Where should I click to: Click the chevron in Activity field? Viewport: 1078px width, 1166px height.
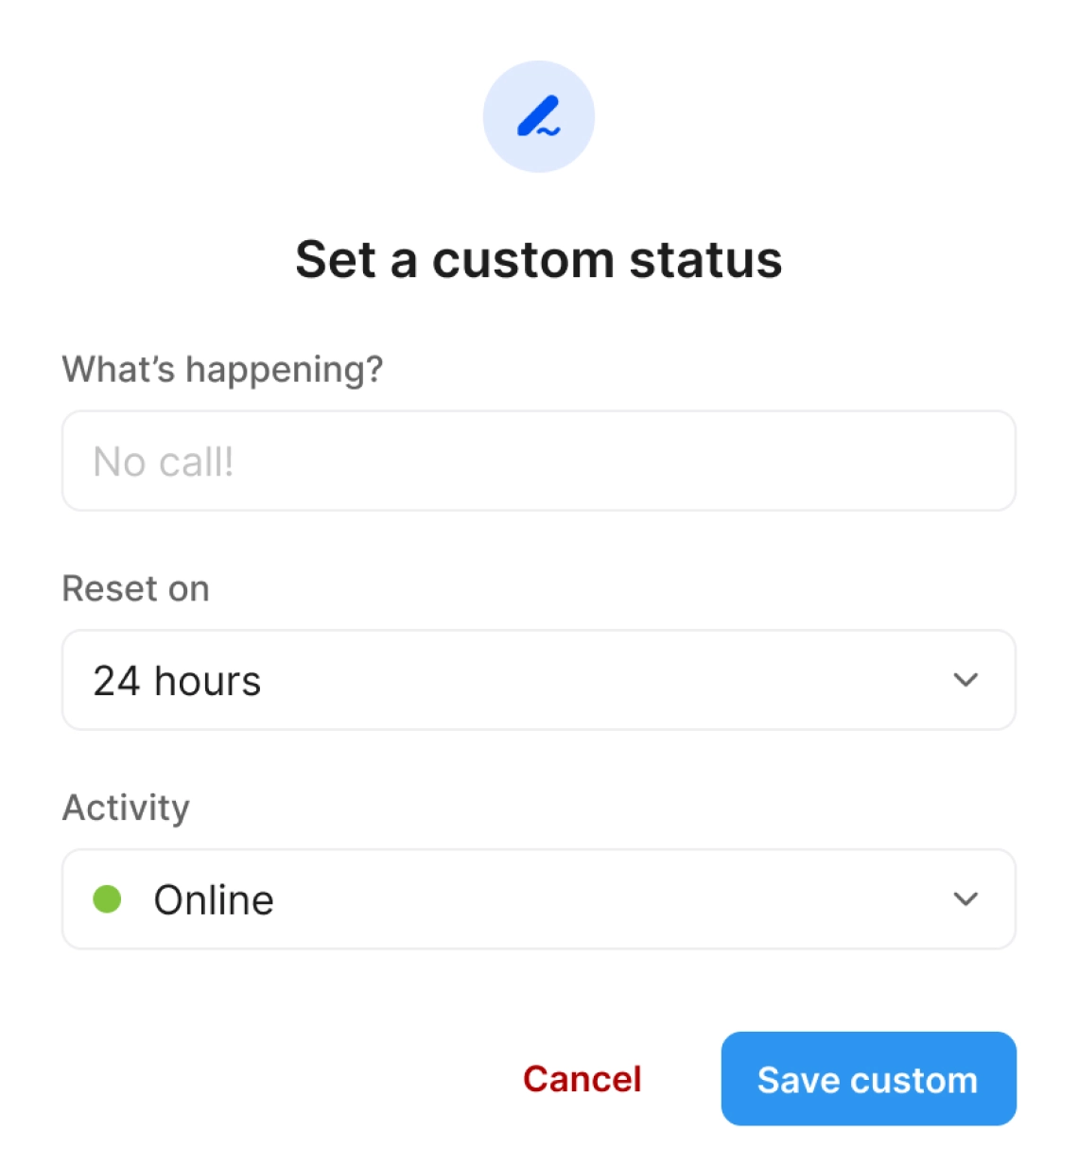pos(965,898)
